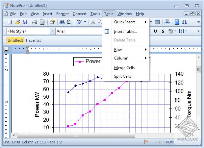Screen dimensions: 204x148
Task: Click the Arial font name field
Action: tap(79, 31)
